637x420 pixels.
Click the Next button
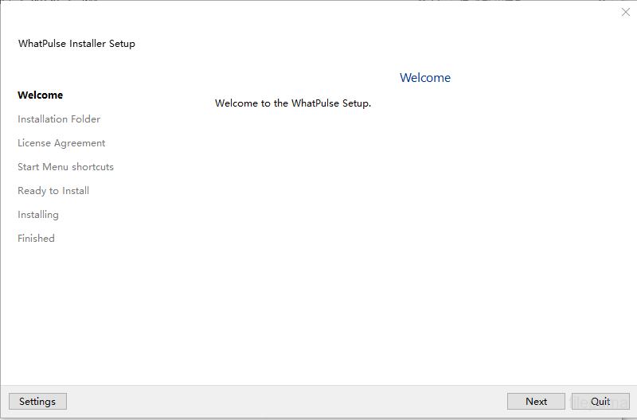coord(536,402)
